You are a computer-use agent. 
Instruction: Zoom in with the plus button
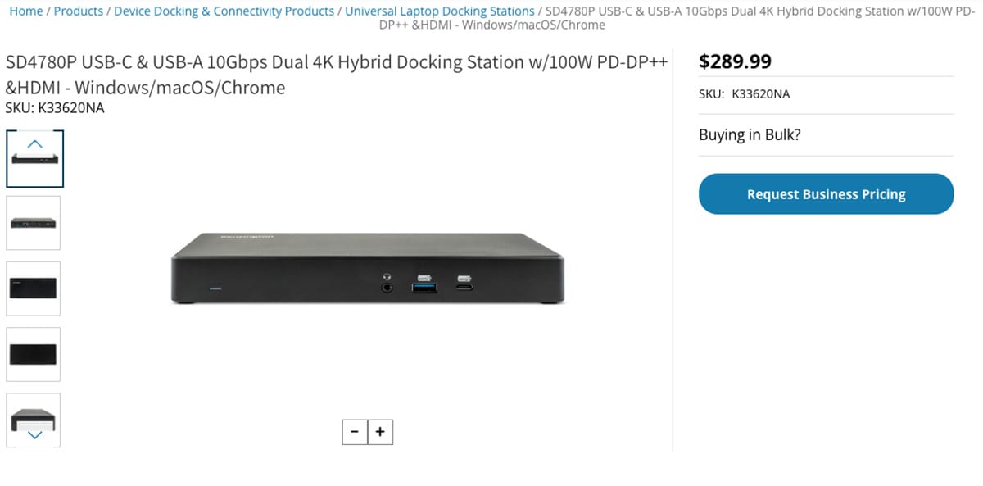380,432
